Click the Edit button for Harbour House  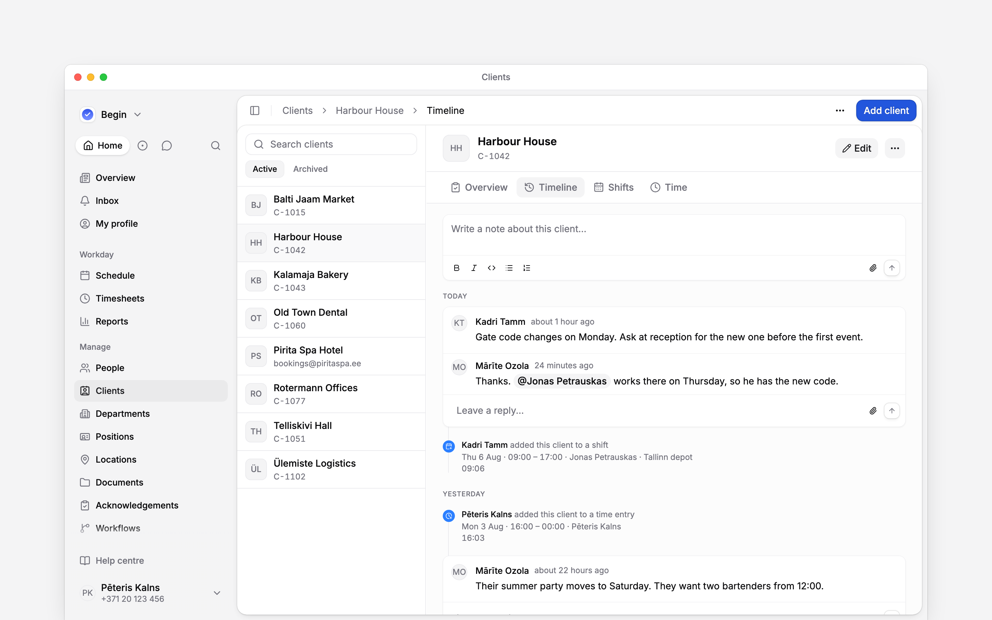(856, 149)
